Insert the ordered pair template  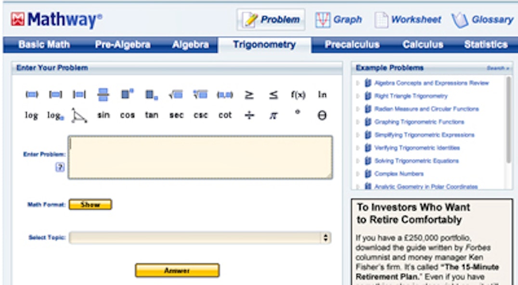click(225, 95)
